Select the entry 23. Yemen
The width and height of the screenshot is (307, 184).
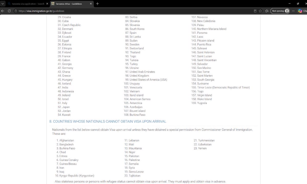click(200, 148)
